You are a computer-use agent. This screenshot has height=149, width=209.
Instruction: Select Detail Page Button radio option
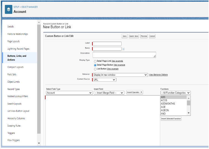pos(95,65)
